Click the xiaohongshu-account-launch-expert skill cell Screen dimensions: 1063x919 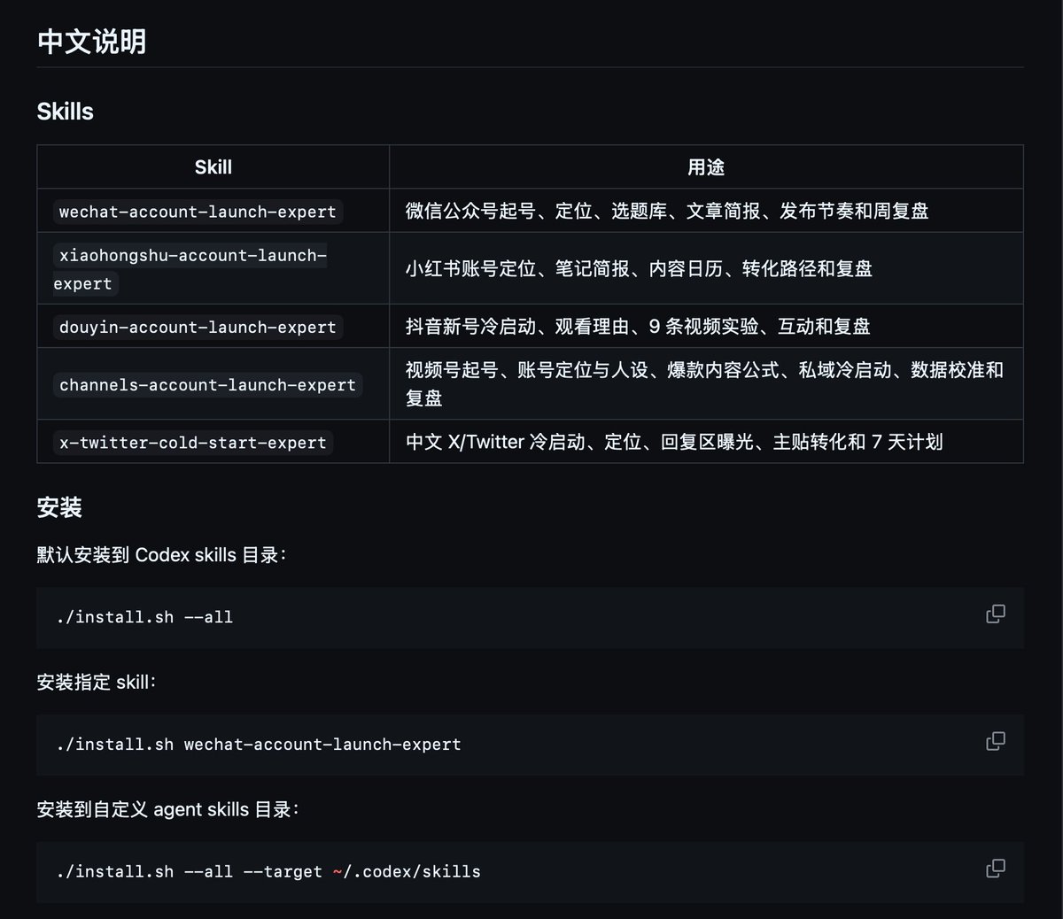213,269
